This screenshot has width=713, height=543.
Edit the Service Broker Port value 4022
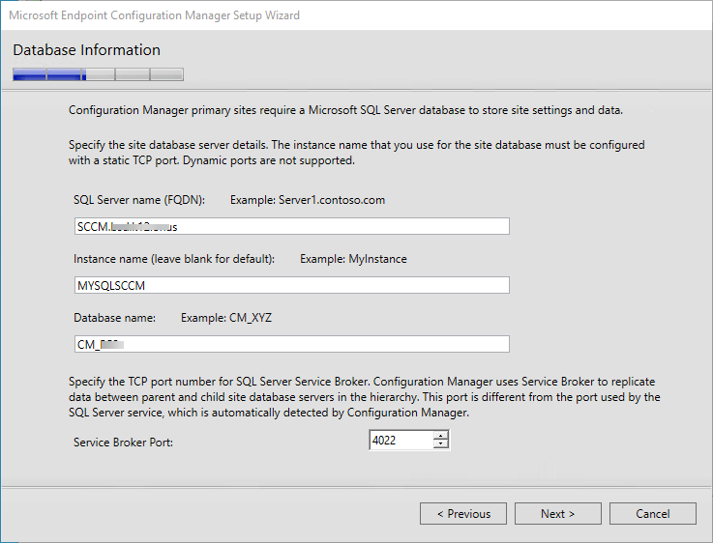pos(401,440)
